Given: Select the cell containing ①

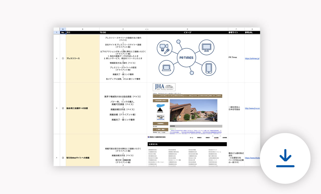Looking at the screenshot, I should 63,58.
